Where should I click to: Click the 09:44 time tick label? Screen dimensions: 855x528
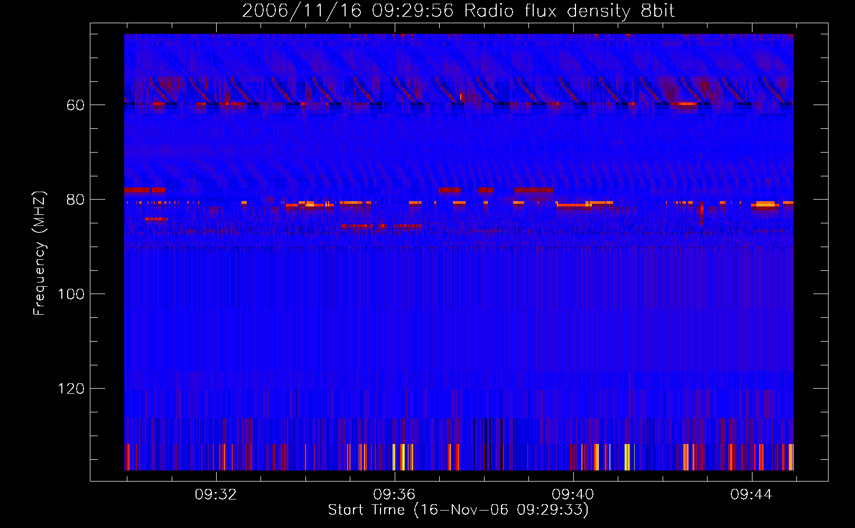pos(751,494)
